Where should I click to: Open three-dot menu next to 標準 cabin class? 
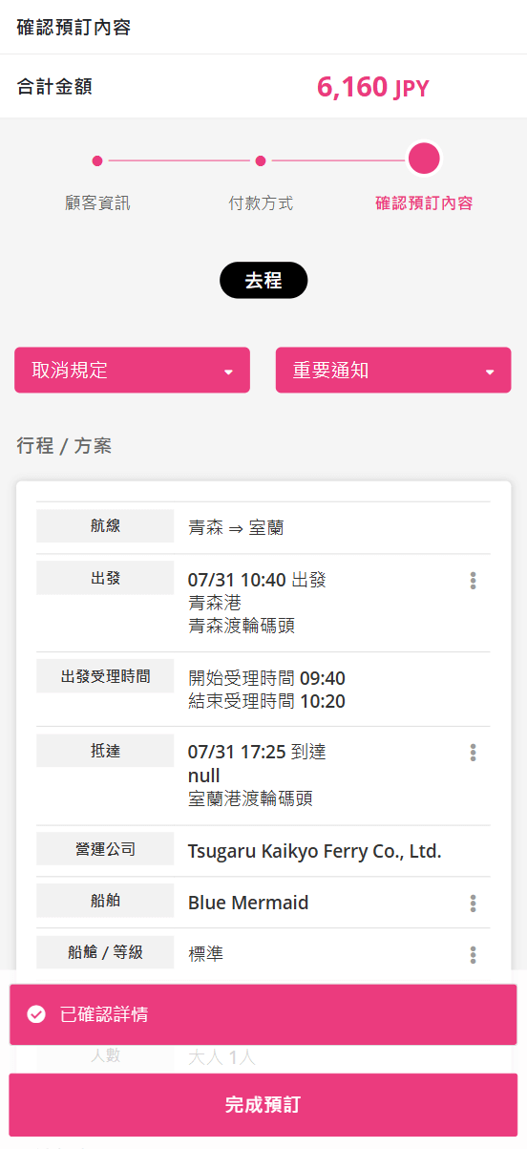click(x=473, y=954)
